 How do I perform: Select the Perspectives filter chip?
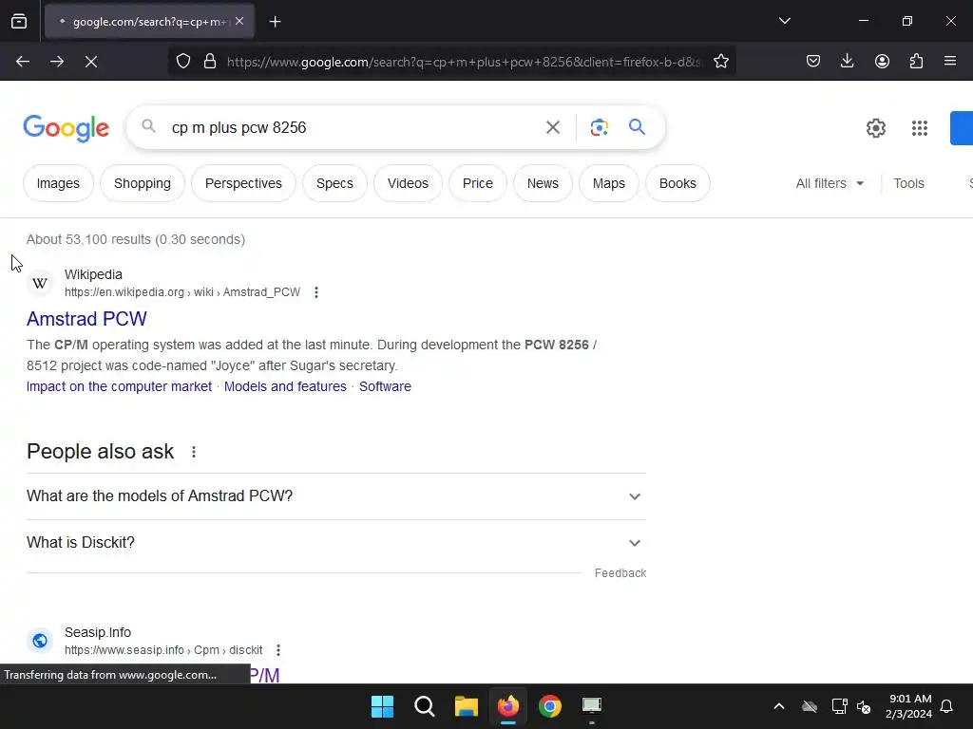click(x=243, y=183)
